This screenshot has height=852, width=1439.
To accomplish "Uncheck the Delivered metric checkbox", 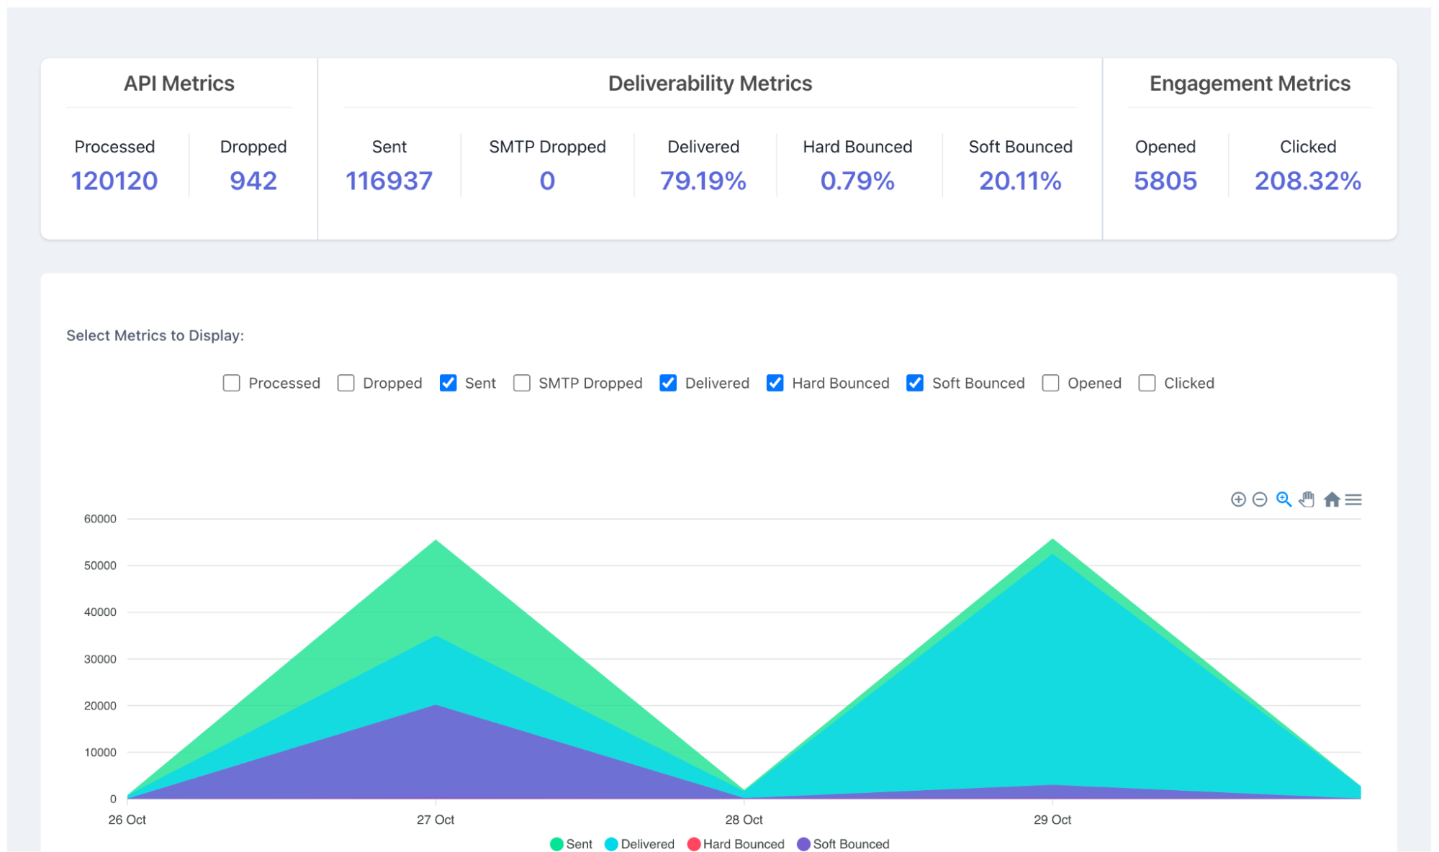I will (668, 383).
